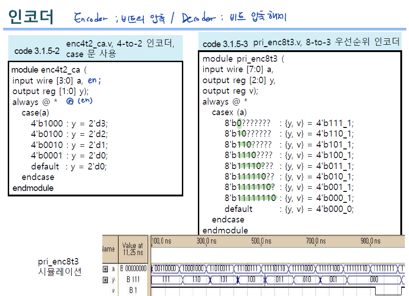Click the 'Value at 11.25 ns' column header
The image size is (409, 296).
coord(133,249)
